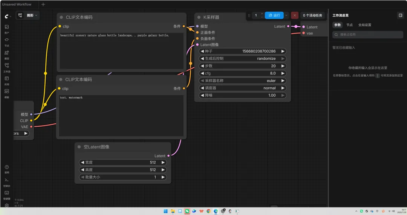Add a new workflow tab with plus

[x=43, y=5]
